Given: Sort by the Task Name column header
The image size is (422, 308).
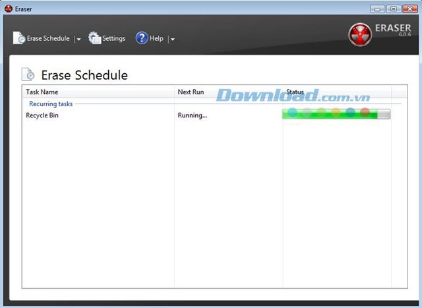Looking at the screenshot, I should [x=42, y=92].
